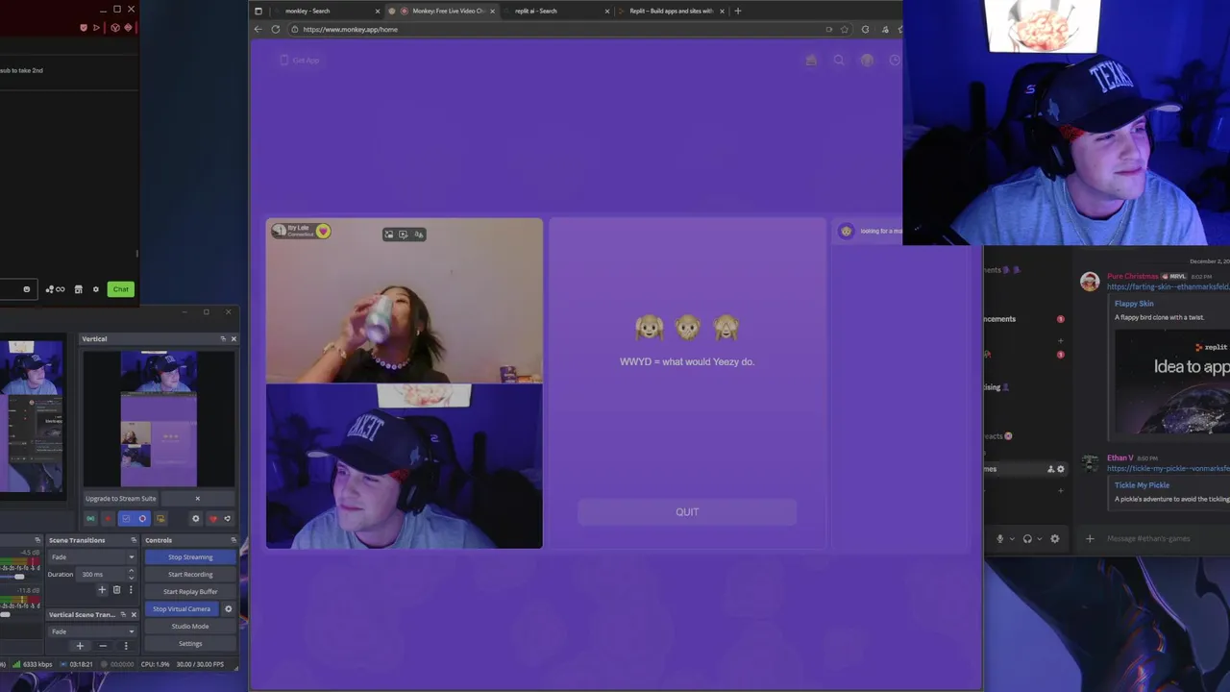The height and width of the screenshot is (692, 1230).
Task: Click QUIT button on Monkey match
Action: pos(687,512)
